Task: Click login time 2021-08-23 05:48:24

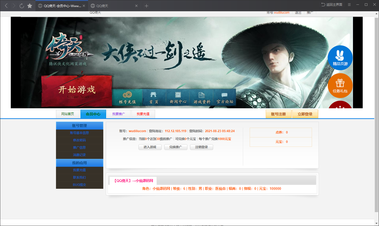Action: tap(220, 131)
